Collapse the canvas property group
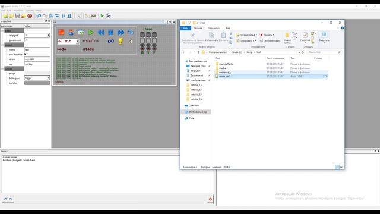Viewport: 380px width, 214px height. pos(2,69)
